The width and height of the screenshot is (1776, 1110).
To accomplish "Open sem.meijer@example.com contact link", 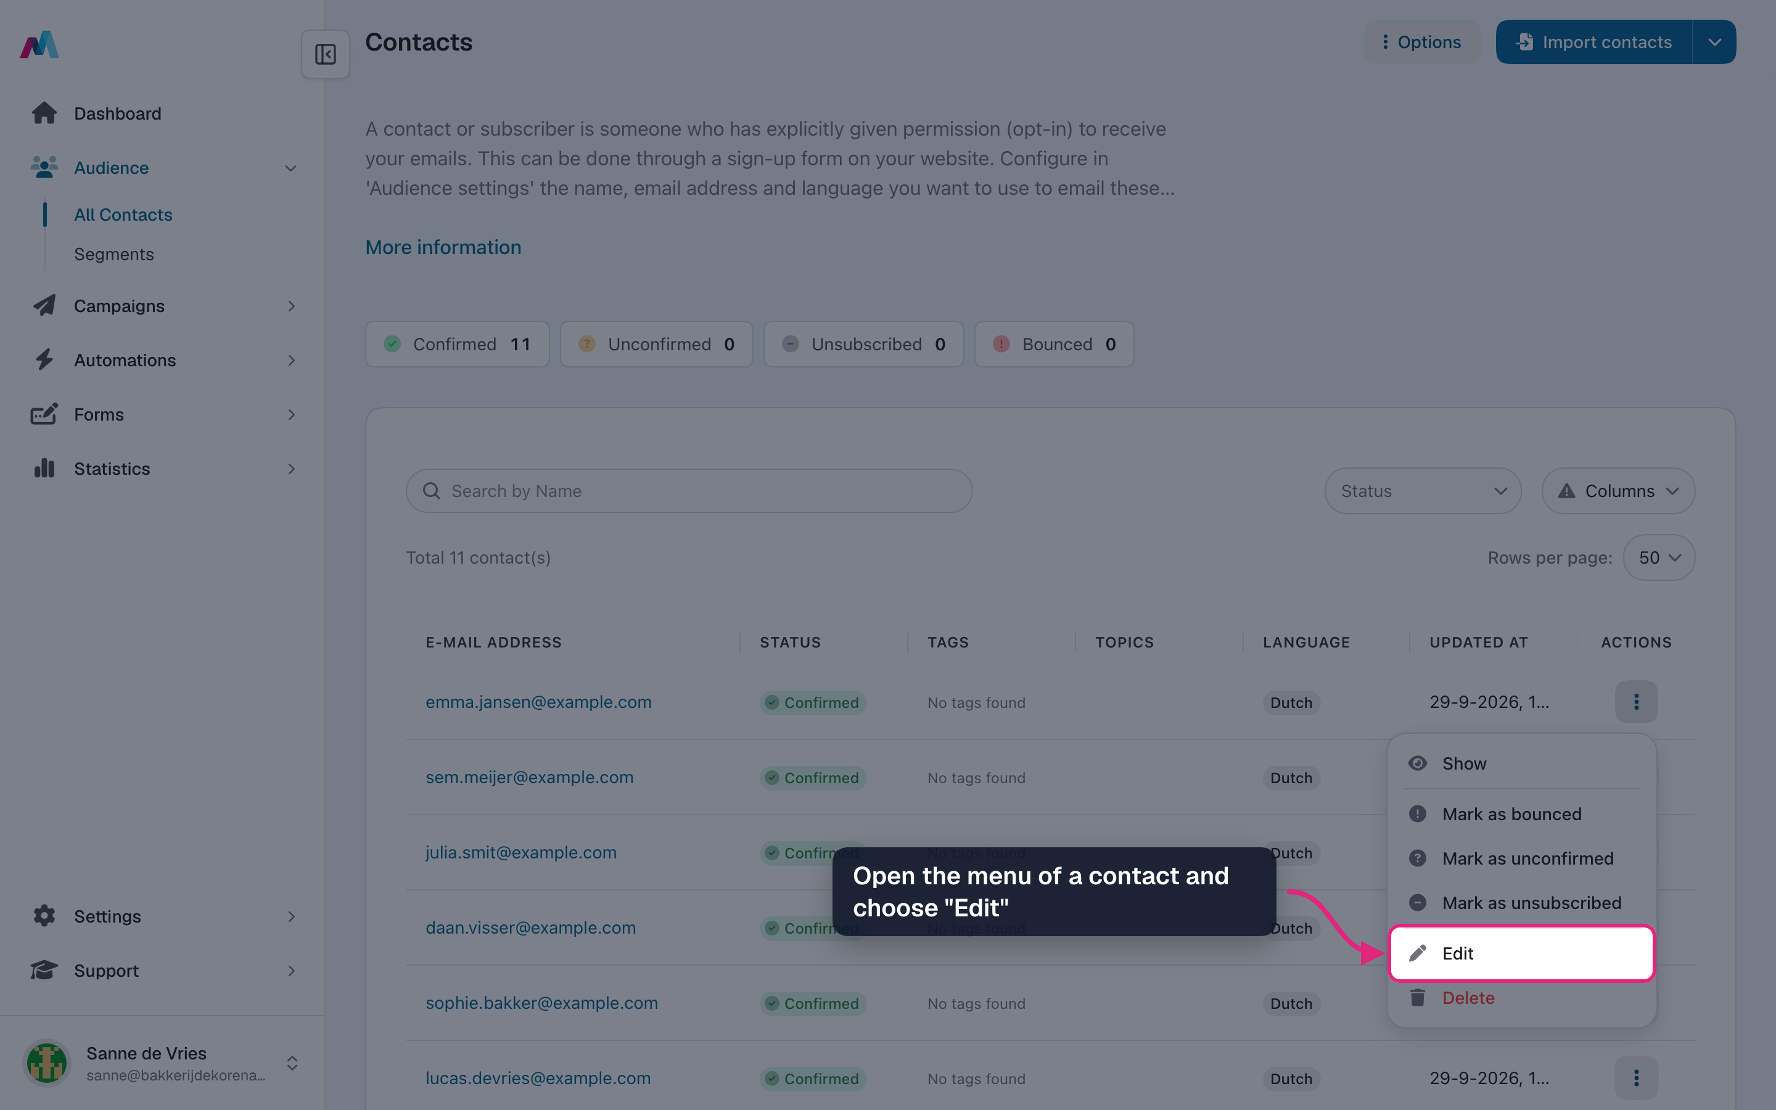I will click(529, 777).
